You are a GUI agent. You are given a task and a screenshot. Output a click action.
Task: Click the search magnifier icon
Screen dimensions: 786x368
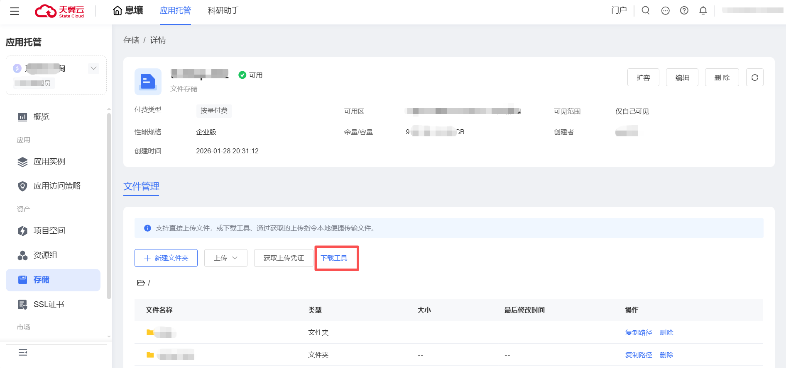coord(646,11)
